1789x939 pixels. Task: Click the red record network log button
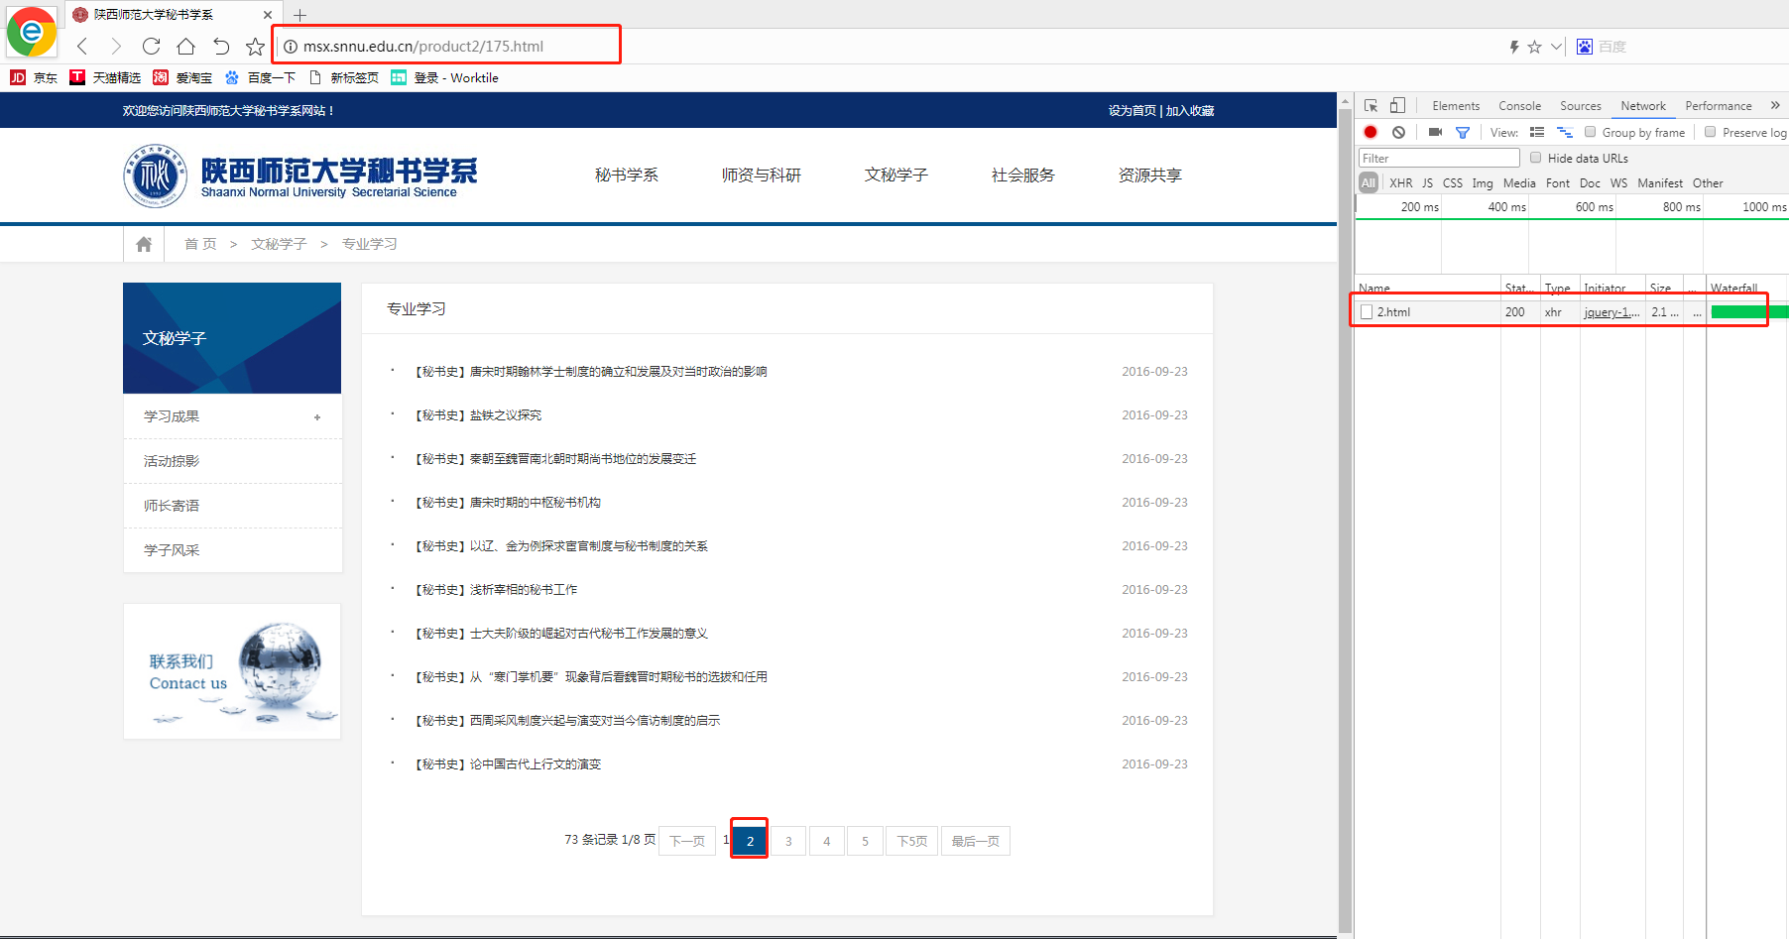tap(1371, 132)
